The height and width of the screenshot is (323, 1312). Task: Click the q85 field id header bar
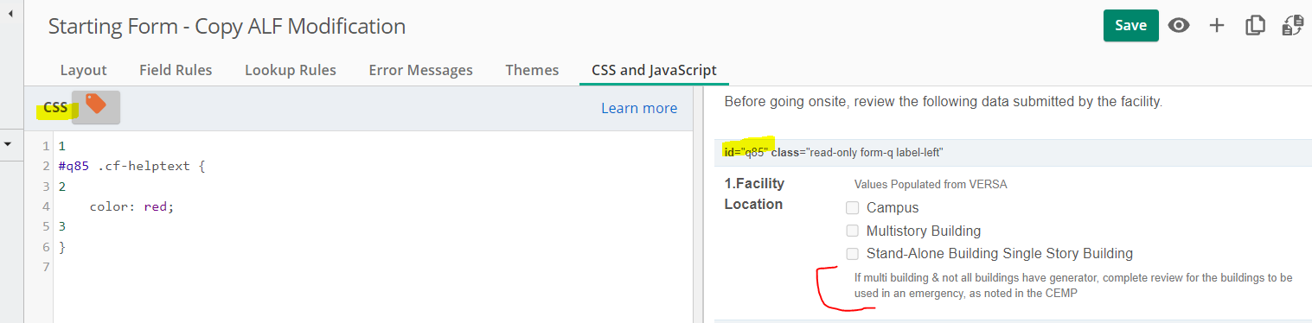pyautogui.click(x=1013, y=152)
